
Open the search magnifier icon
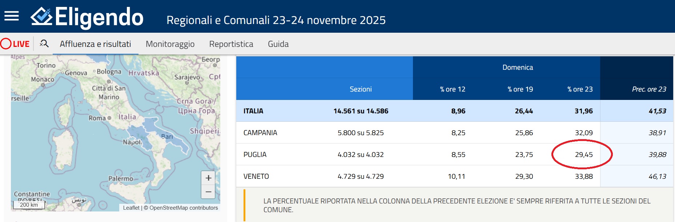(44, 44)
